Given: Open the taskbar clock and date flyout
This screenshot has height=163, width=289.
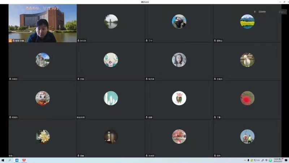Looking at the screenshot, I should (277, 160).
